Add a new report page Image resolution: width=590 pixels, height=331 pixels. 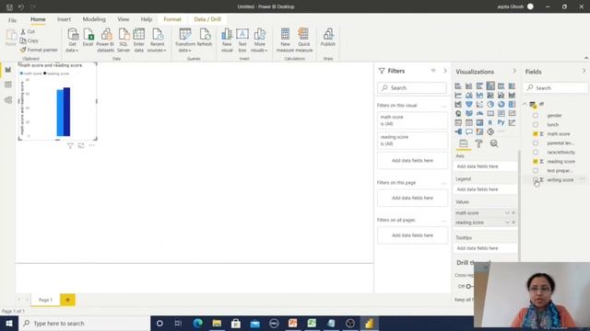tap(67, 300)
